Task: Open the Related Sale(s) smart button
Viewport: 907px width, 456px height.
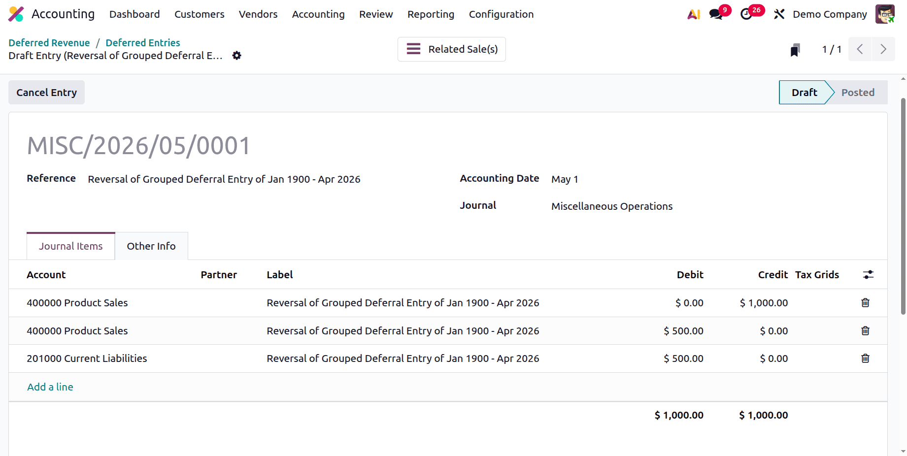Action: click(x=451, y=49)
